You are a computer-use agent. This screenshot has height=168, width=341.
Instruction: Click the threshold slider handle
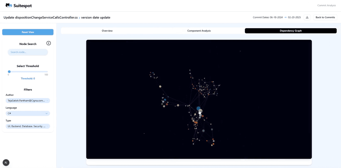(9, 72)
